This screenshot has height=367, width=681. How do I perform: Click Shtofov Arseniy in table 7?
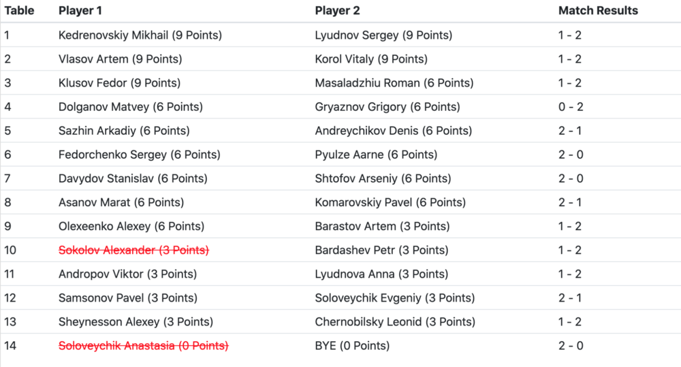click(383, 178)
